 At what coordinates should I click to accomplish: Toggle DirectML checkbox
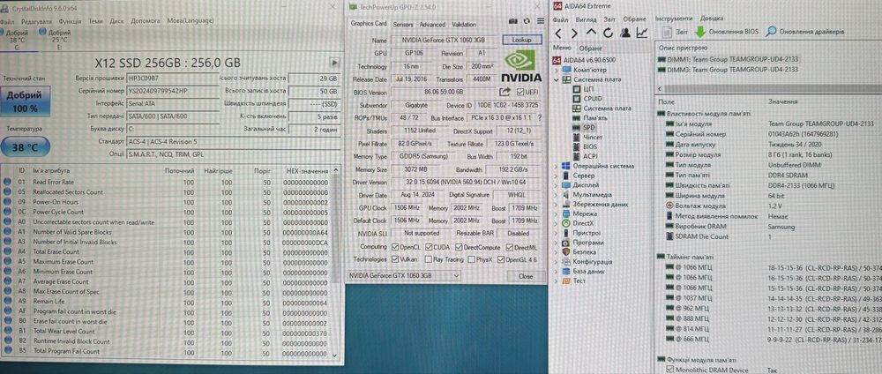pos(509,247)
